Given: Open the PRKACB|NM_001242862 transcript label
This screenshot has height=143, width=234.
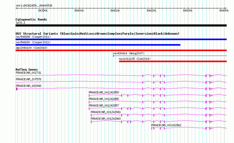Looking at the screenshot, I should (x=166, y=125).
